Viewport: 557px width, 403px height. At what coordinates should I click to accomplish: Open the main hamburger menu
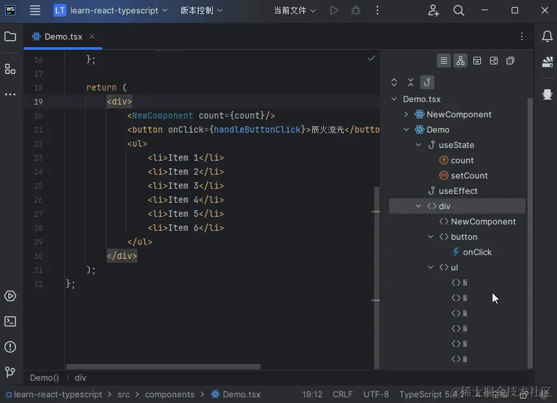coord(35,10)
